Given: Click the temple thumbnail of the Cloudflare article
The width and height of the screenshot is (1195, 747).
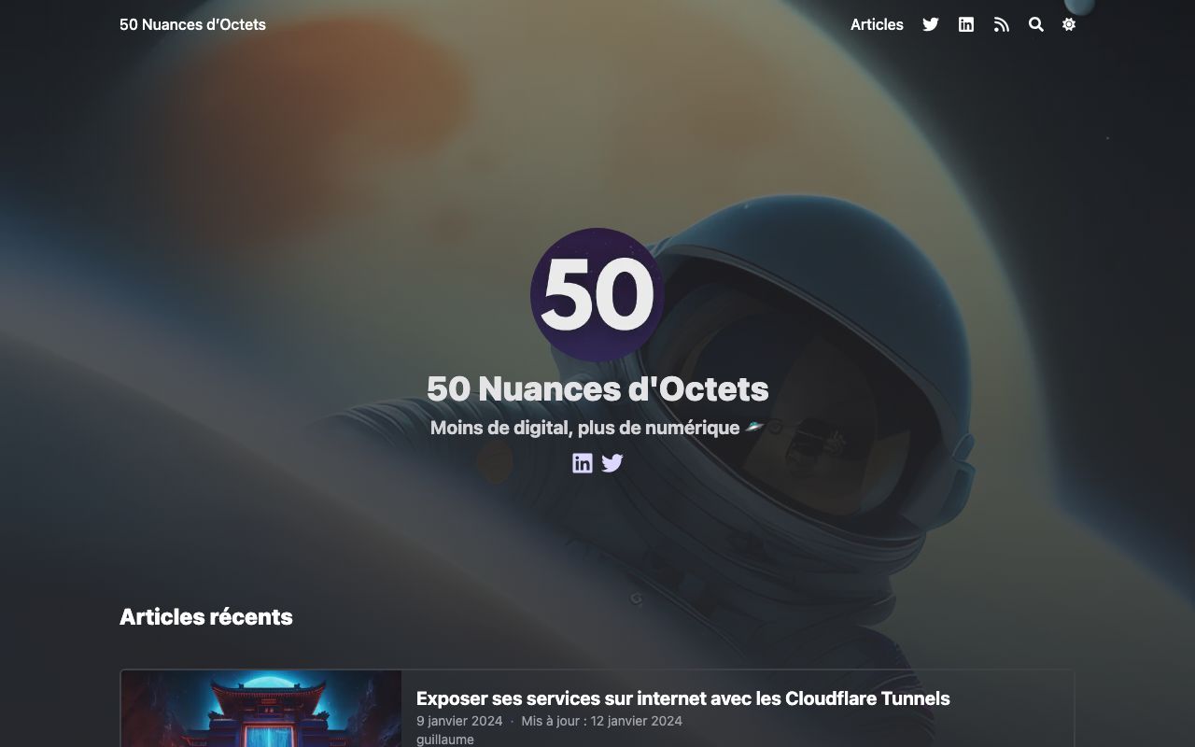Looking at the screenshot, I should [x=261, y=709].
